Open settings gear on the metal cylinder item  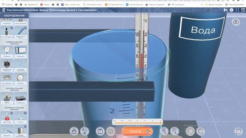[25, 127]
